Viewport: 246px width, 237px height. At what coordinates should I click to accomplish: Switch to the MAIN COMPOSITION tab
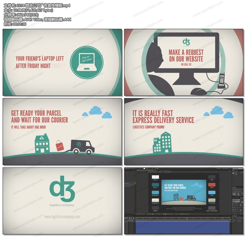point(153,171)
